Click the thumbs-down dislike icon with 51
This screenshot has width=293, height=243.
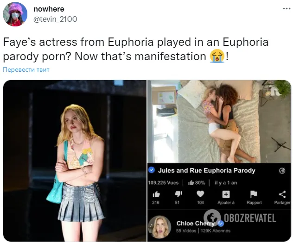click(x=178, y=194)
